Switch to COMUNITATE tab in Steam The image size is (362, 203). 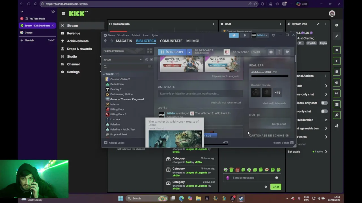point(171,41)
